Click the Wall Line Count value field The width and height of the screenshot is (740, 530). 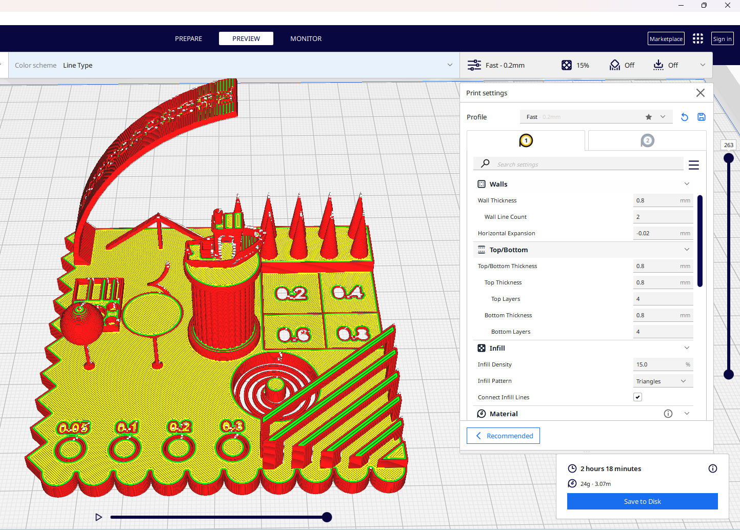point(663,217)
